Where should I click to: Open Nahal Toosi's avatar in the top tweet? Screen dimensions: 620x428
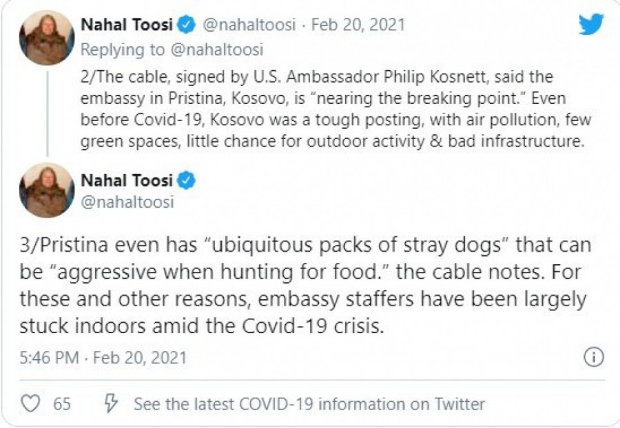coord(47,38)
